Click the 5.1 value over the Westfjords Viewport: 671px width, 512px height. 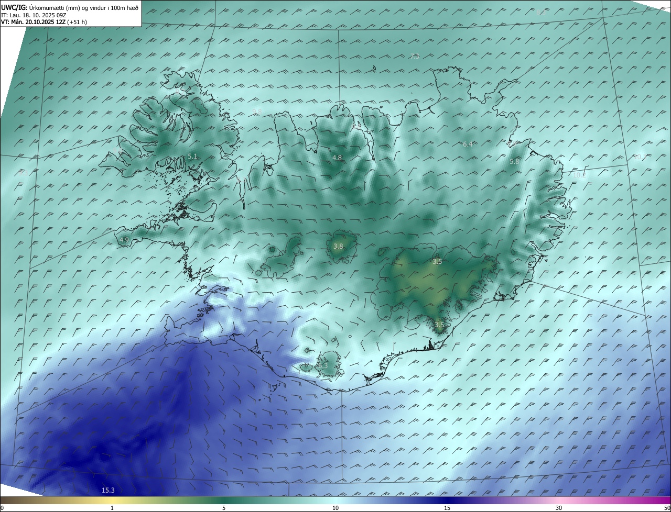click(x=192, y=157)
